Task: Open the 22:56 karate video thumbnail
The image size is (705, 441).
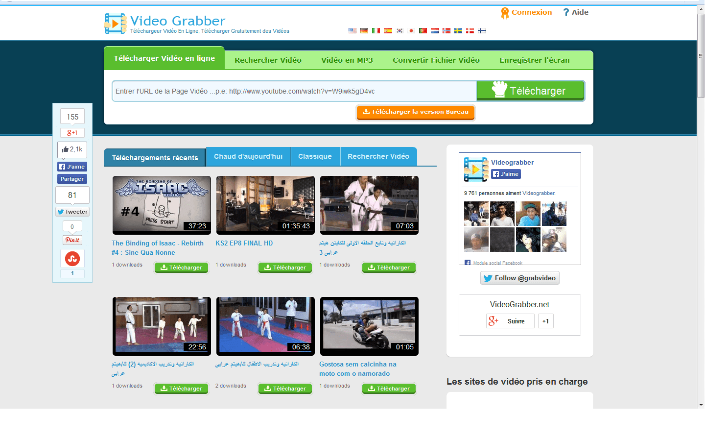Action: (x=162, y=326)
